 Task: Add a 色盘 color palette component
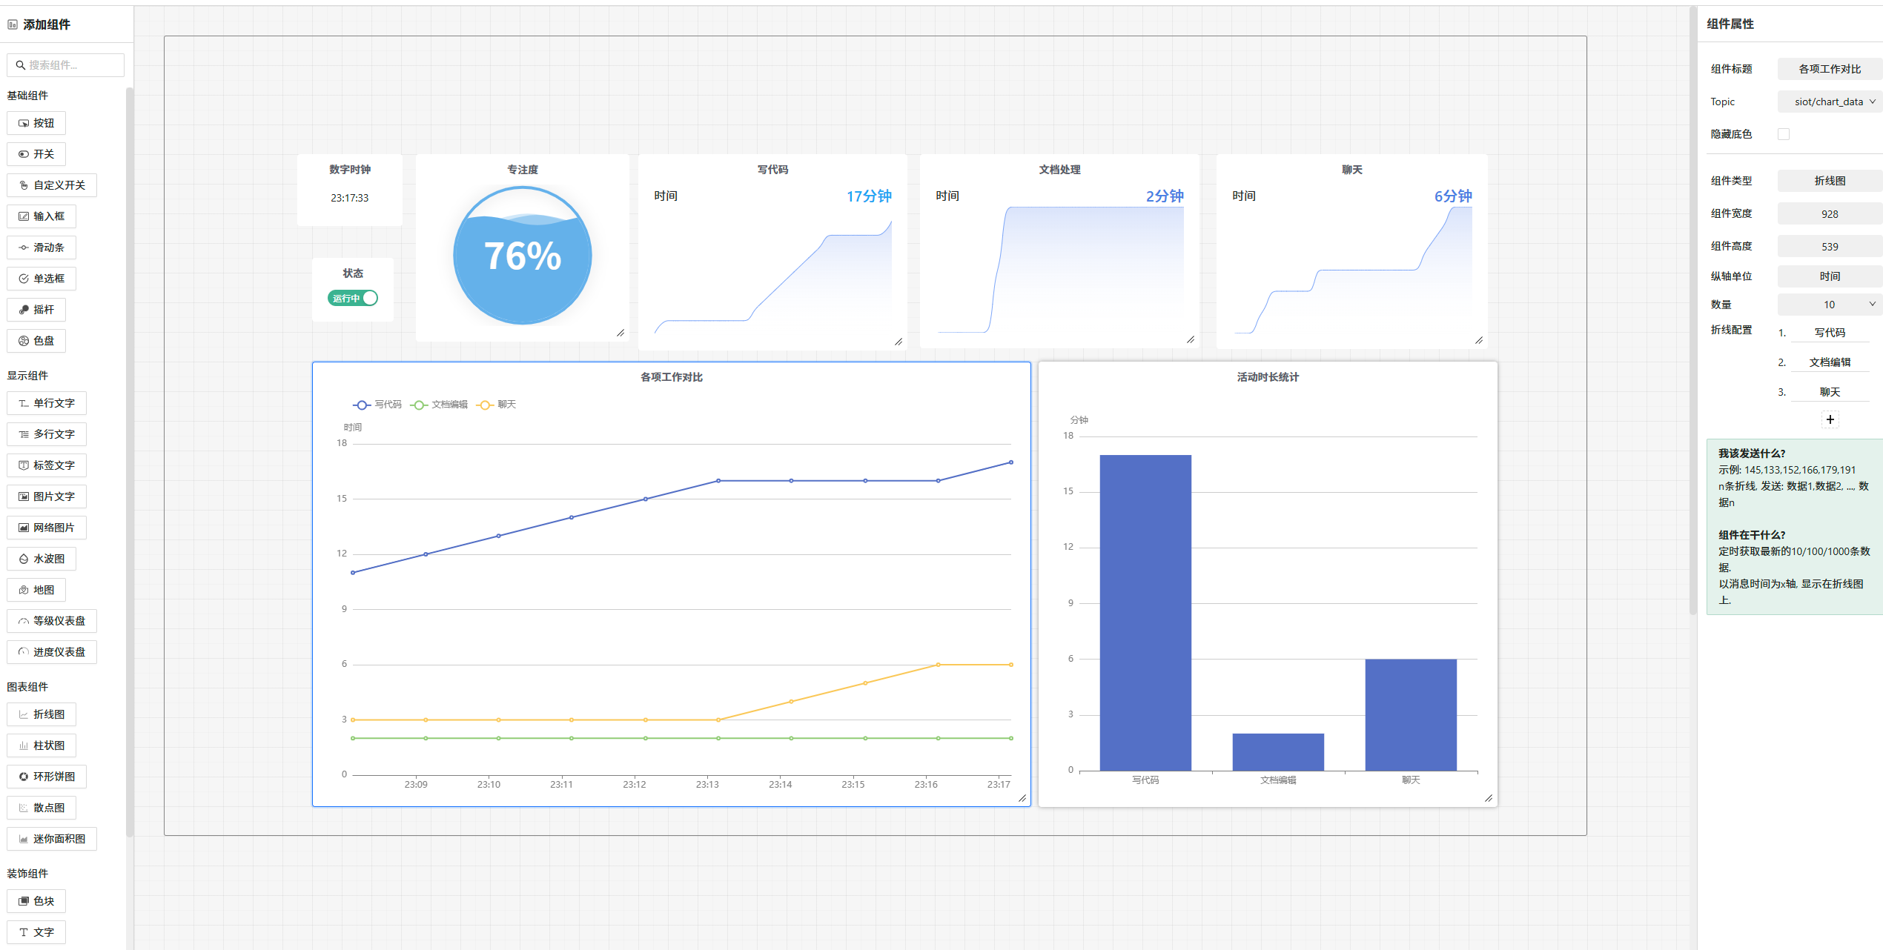(36, 341)
